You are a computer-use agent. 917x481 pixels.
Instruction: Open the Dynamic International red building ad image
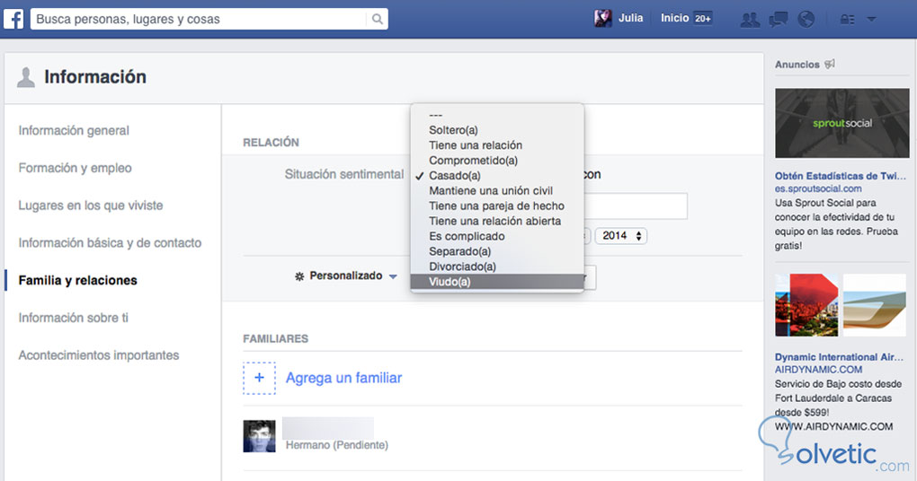pyautogui.click(x=806, y=305)
